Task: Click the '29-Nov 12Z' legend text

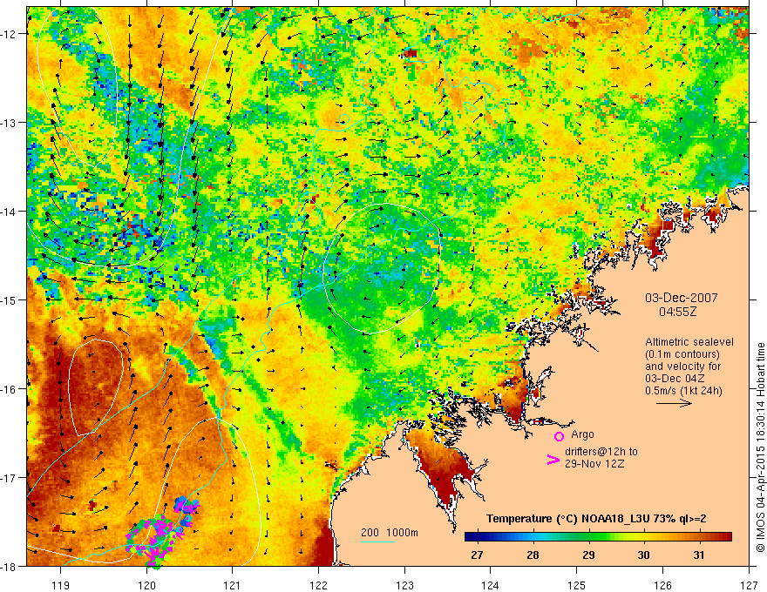Action: (x=594, y=463)
